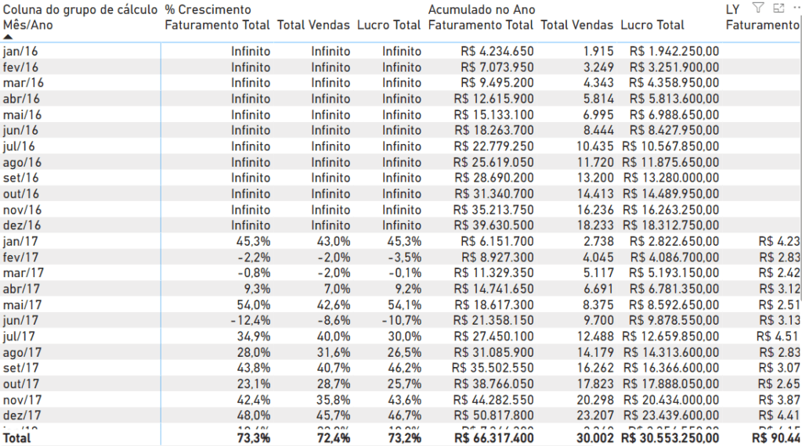The height and width of the screenshot is (446, 802).
Task: Click Total Vendas header under % Crescimento
Action: pyautogui.click(x=313, y=25)
